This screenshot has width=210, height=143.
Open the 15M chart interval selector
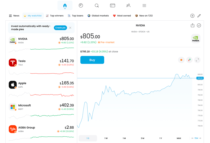point(195,138)
